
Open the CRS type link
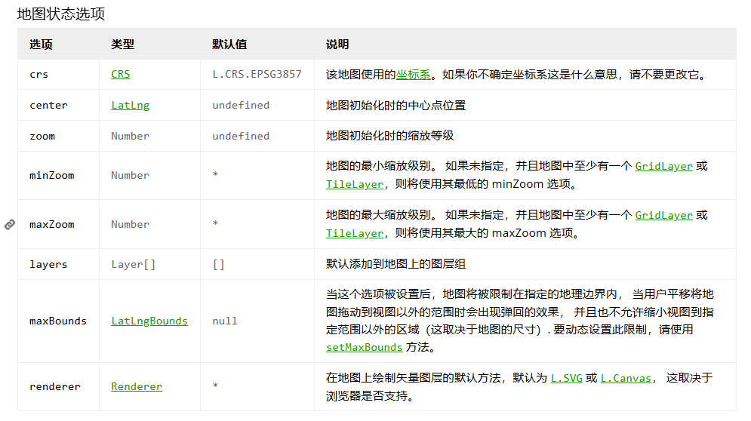point(121,74)
